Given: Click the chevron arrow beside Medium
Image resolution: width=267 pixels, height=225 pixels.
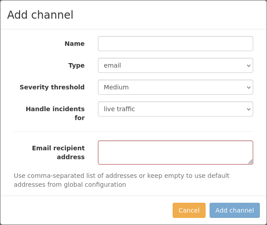Looking at the screenshot, I should (x=249, y=87).
